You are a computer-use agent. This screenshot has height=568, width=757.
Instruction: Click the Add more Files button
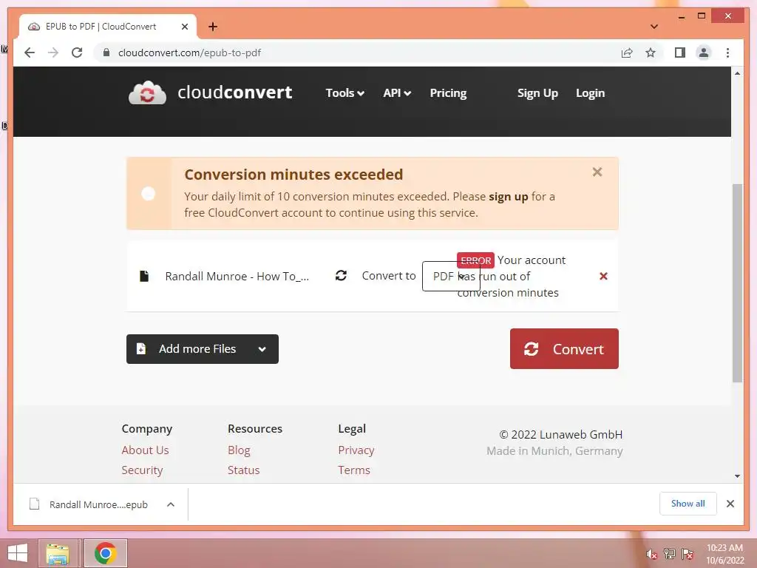203,349
